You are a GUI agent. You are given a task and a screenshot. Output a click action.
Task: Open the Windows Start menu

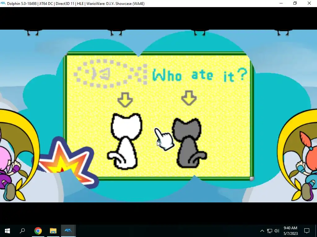7,231
